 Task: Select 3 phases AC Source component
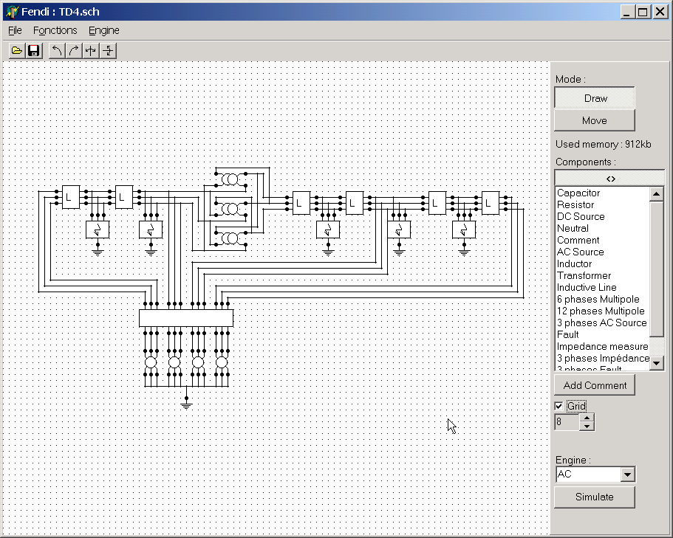click(602, 323)
